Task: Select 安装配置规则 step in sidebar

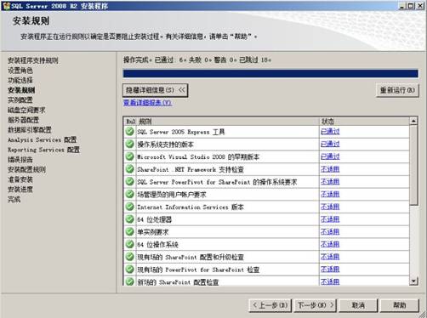Action: pyautogui.click(x=26, y=169)
